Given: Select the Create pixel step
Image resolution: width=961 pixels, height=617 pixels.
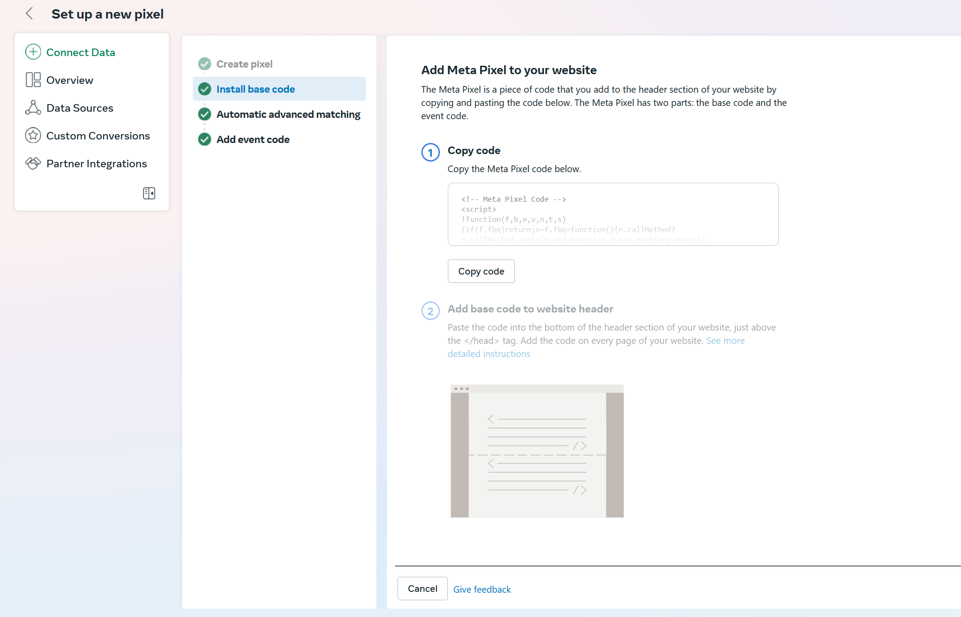Looking at the screenshot, I should [244, 64].
